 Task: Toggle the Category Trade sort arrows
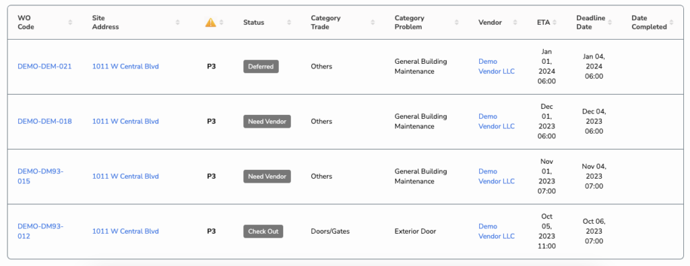pyautogui.click(x=373, y=22)
